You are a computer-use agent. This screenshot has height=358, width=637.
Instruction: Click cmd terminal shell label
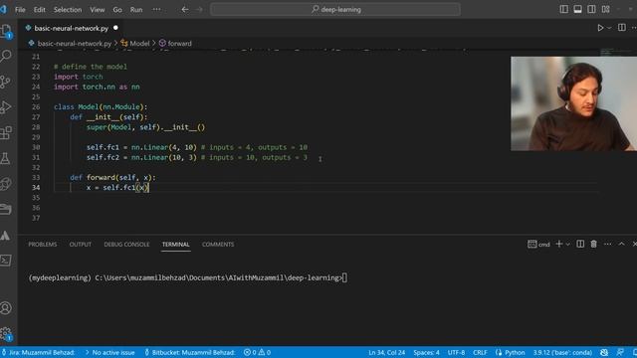(x=538, y=244)
